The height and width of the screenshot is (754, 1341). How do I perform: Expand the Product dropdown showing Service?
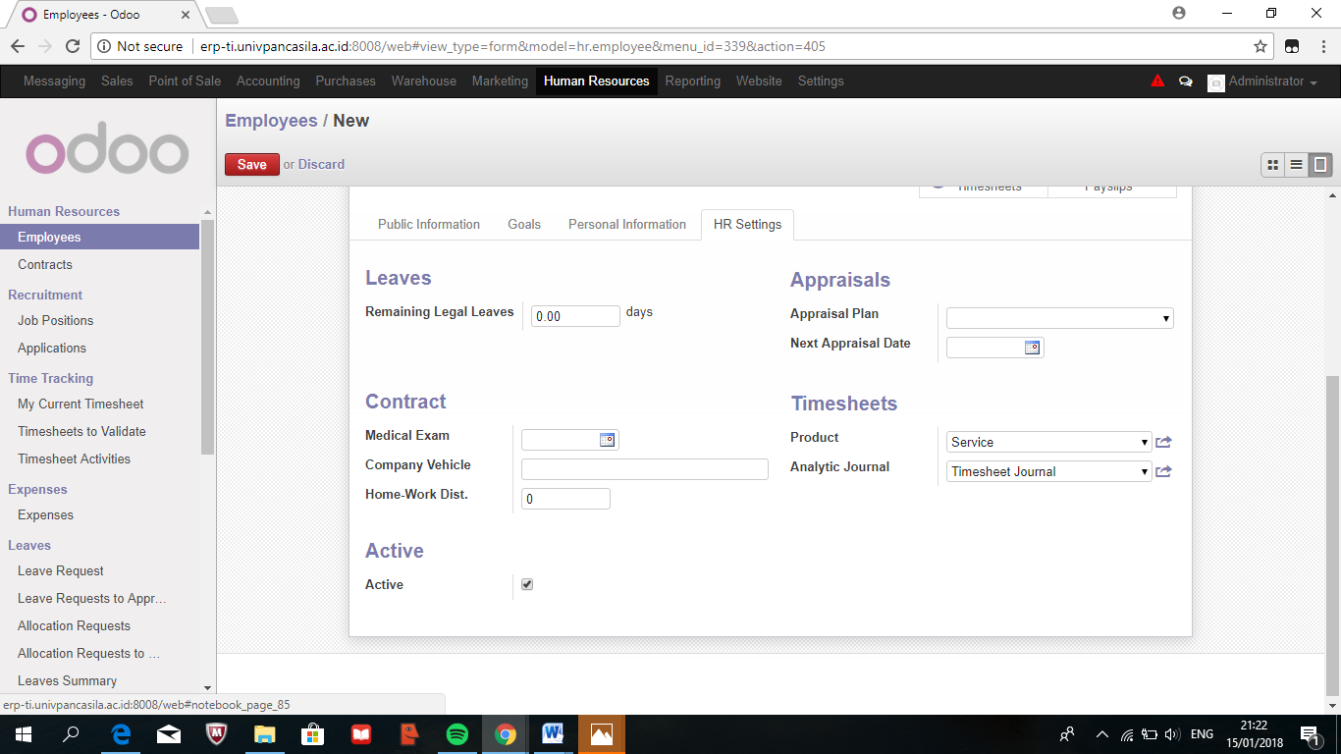[x=1048, y=442]
